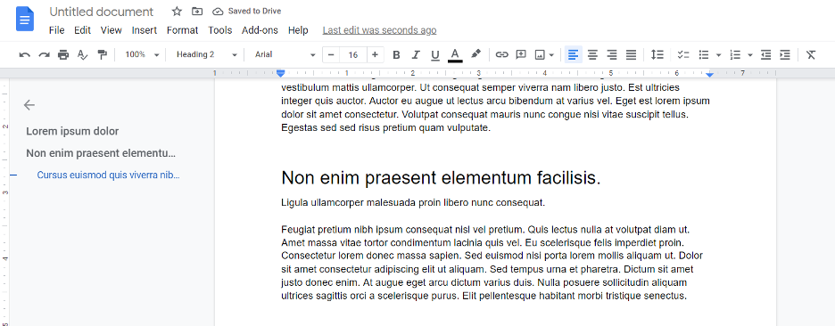The height and width of the screenshot is (326, 835).
Task: Open the Insert menu
Action: coord(145,30)
